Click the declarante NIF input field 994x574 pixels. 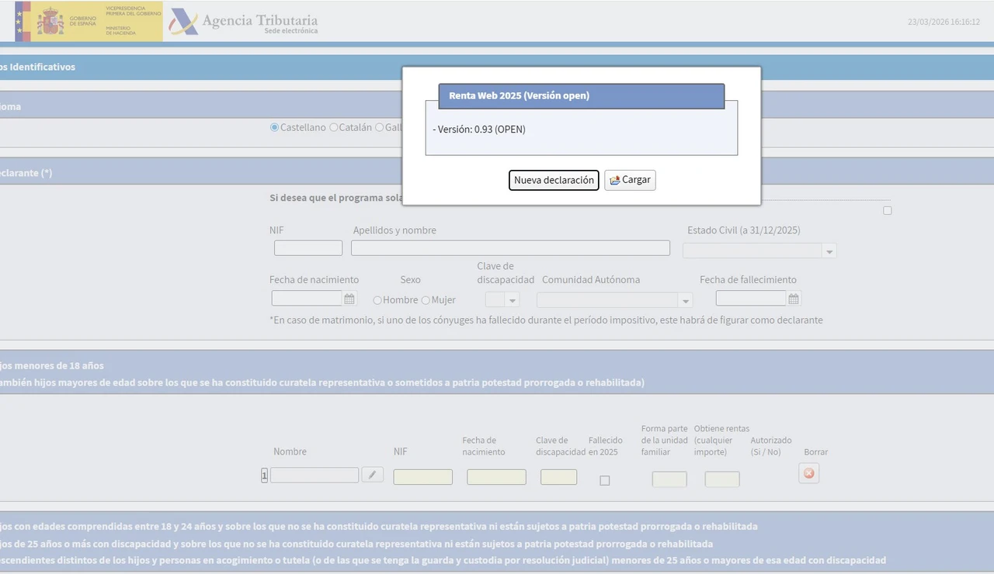tap(308, 248)
